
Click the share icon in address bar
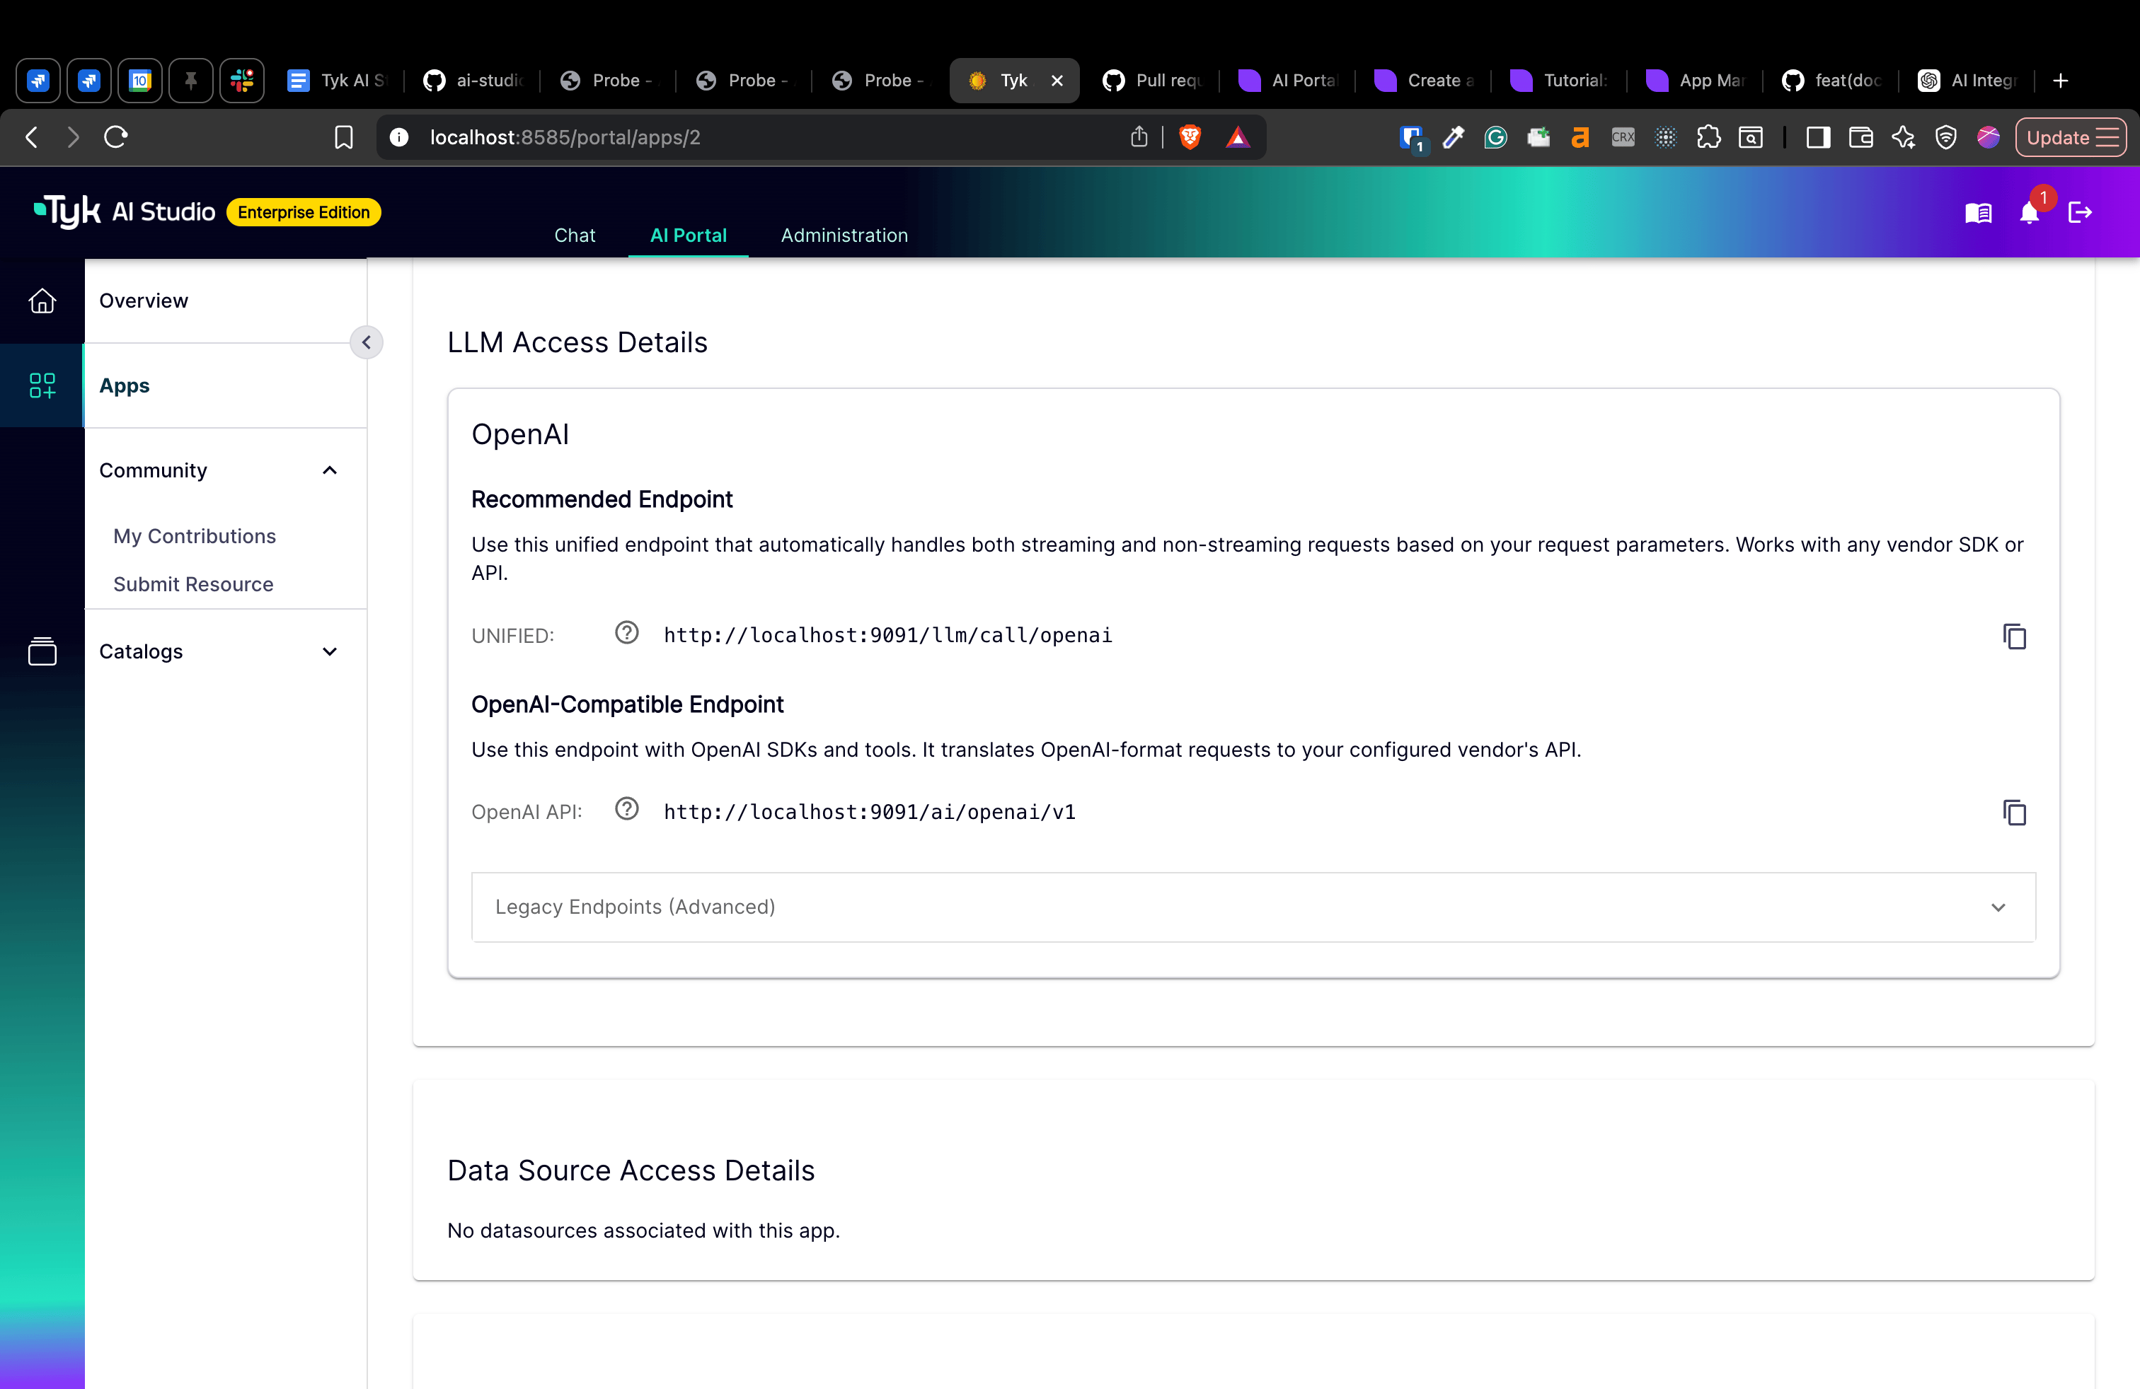[1139, 137]
